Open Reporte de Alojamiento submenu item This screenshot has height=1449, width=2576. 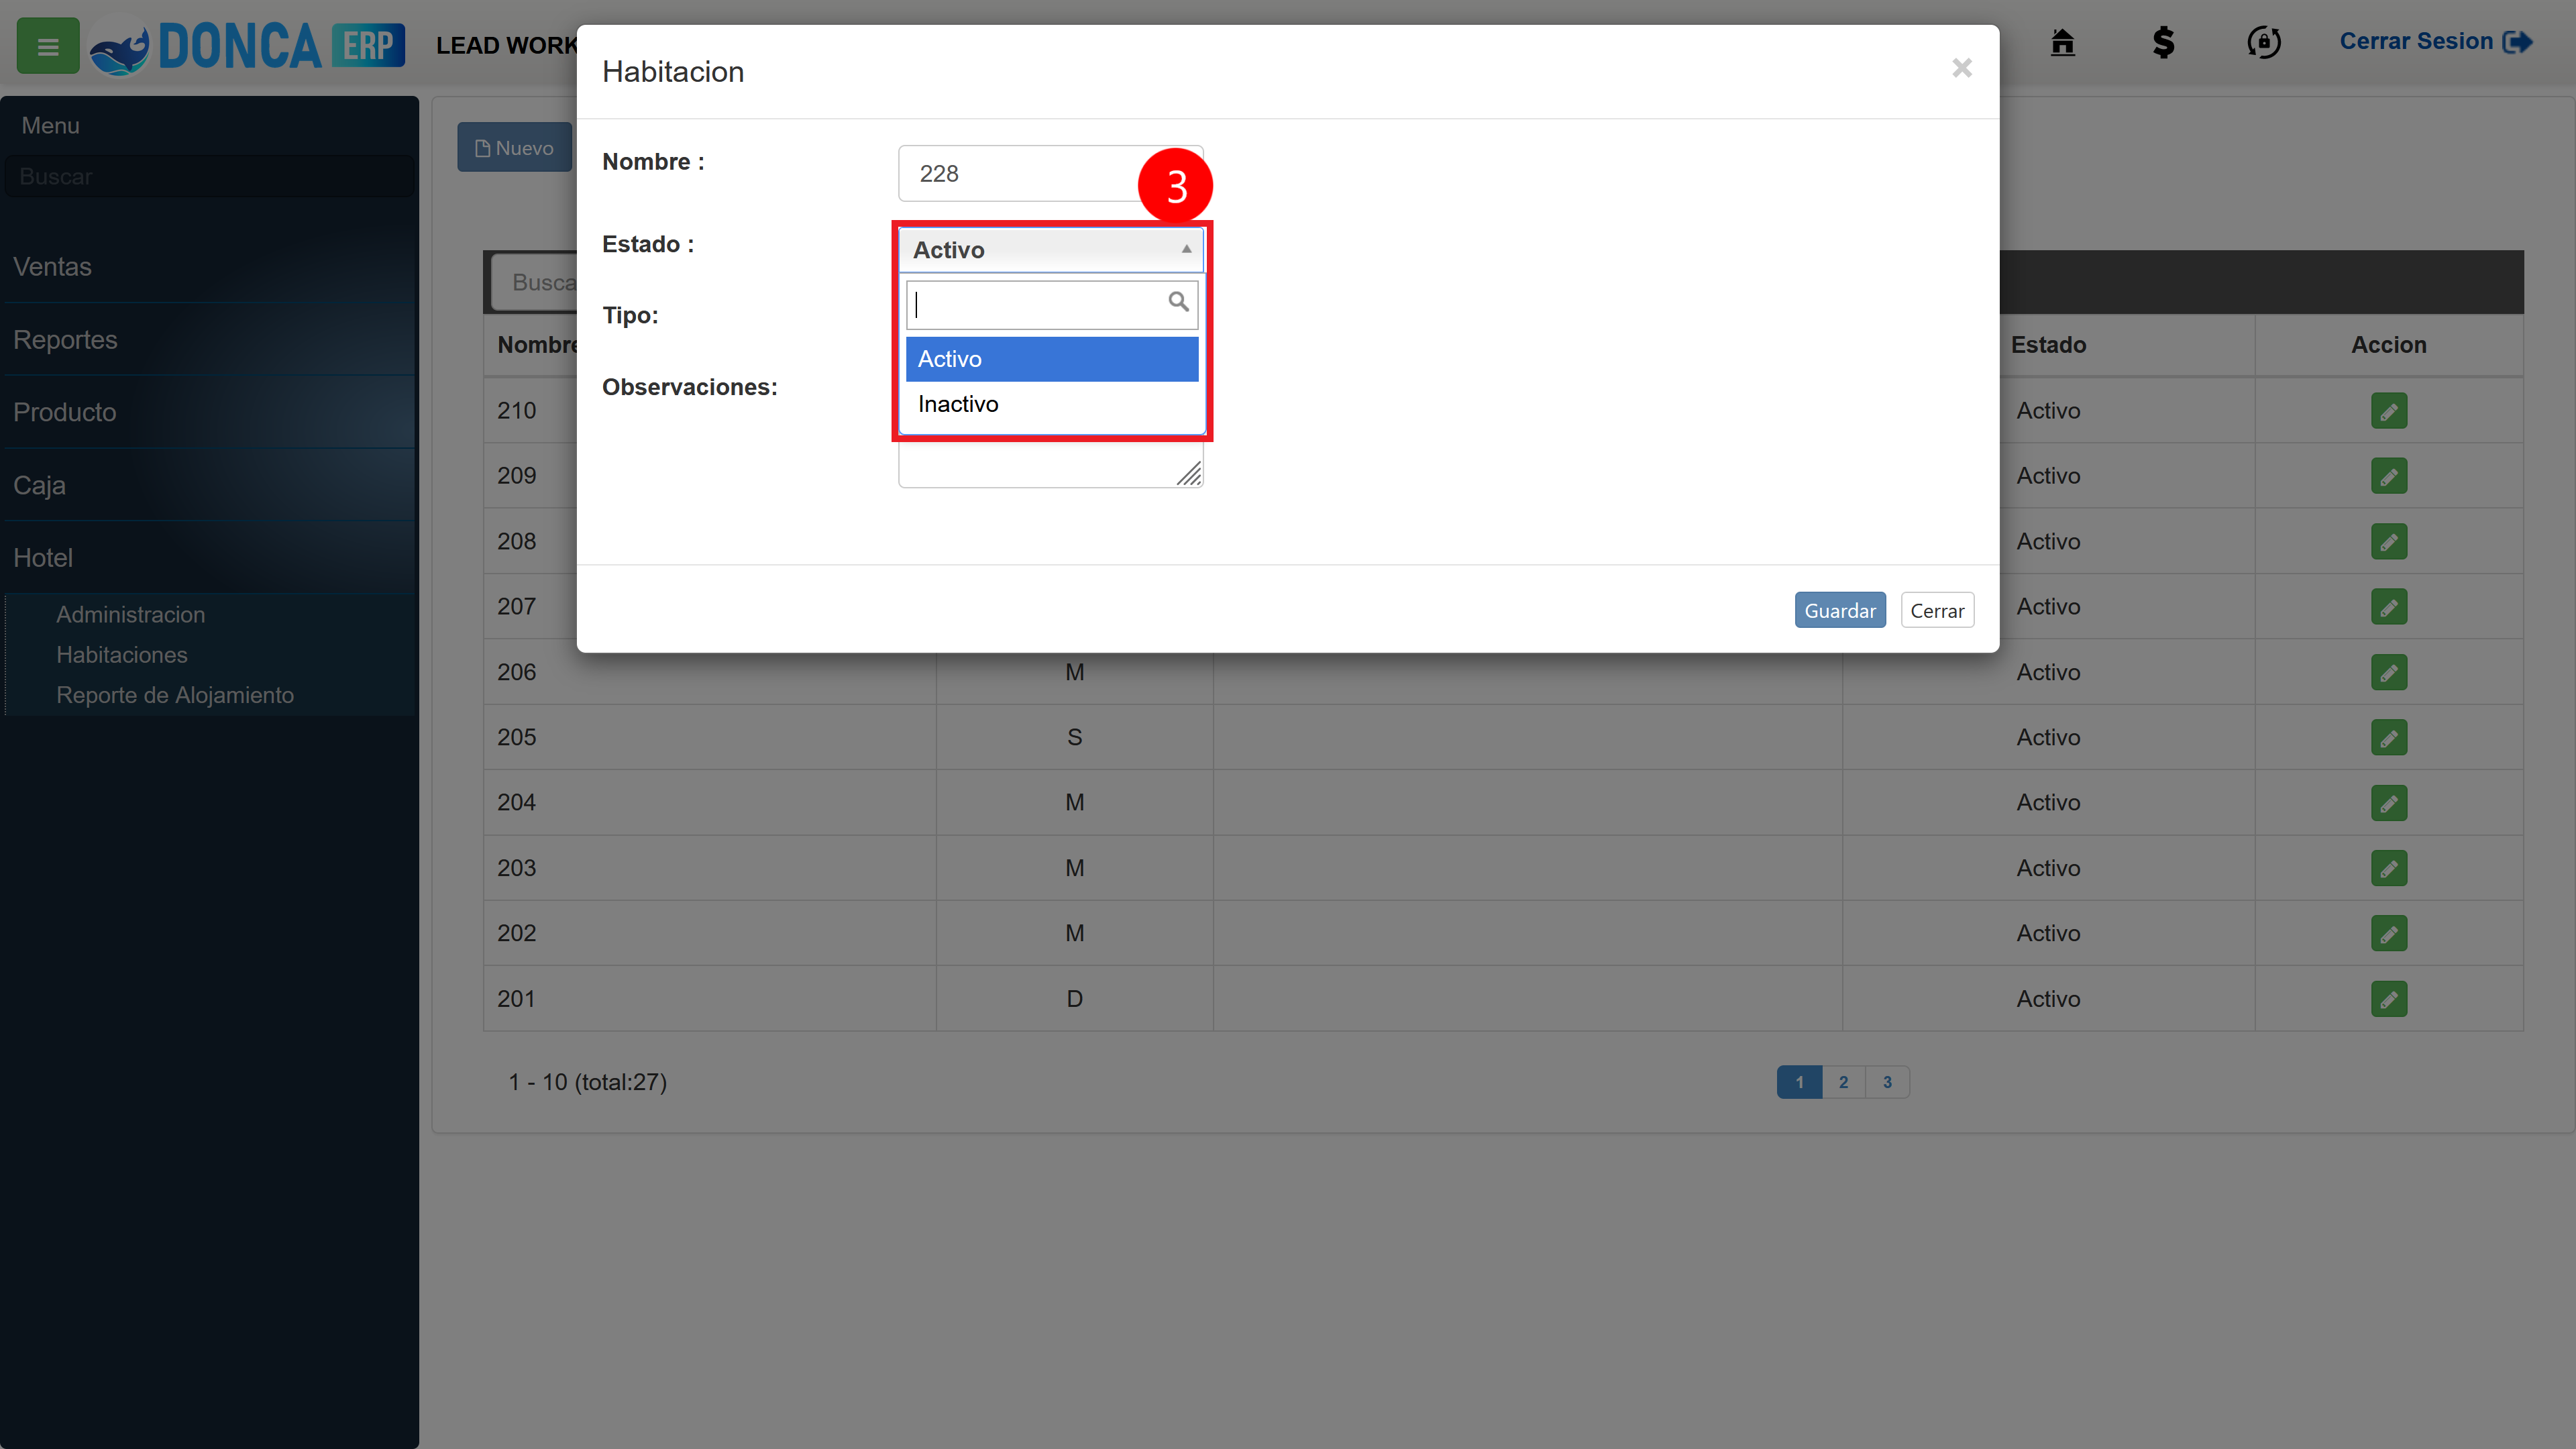(x=175, y=695)
